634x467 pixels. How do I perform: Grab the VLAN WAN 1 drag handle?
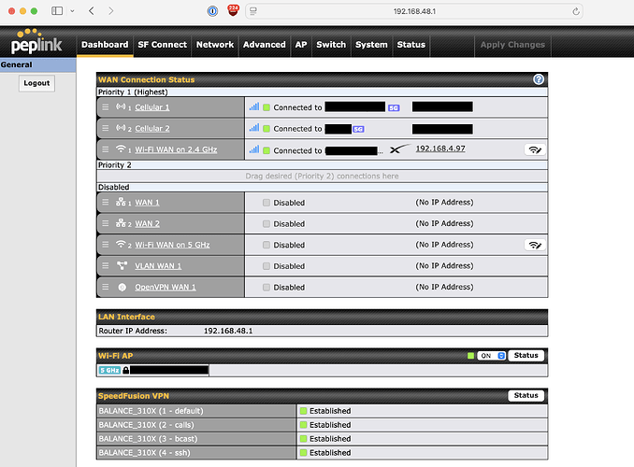click(x=106, y=266)
